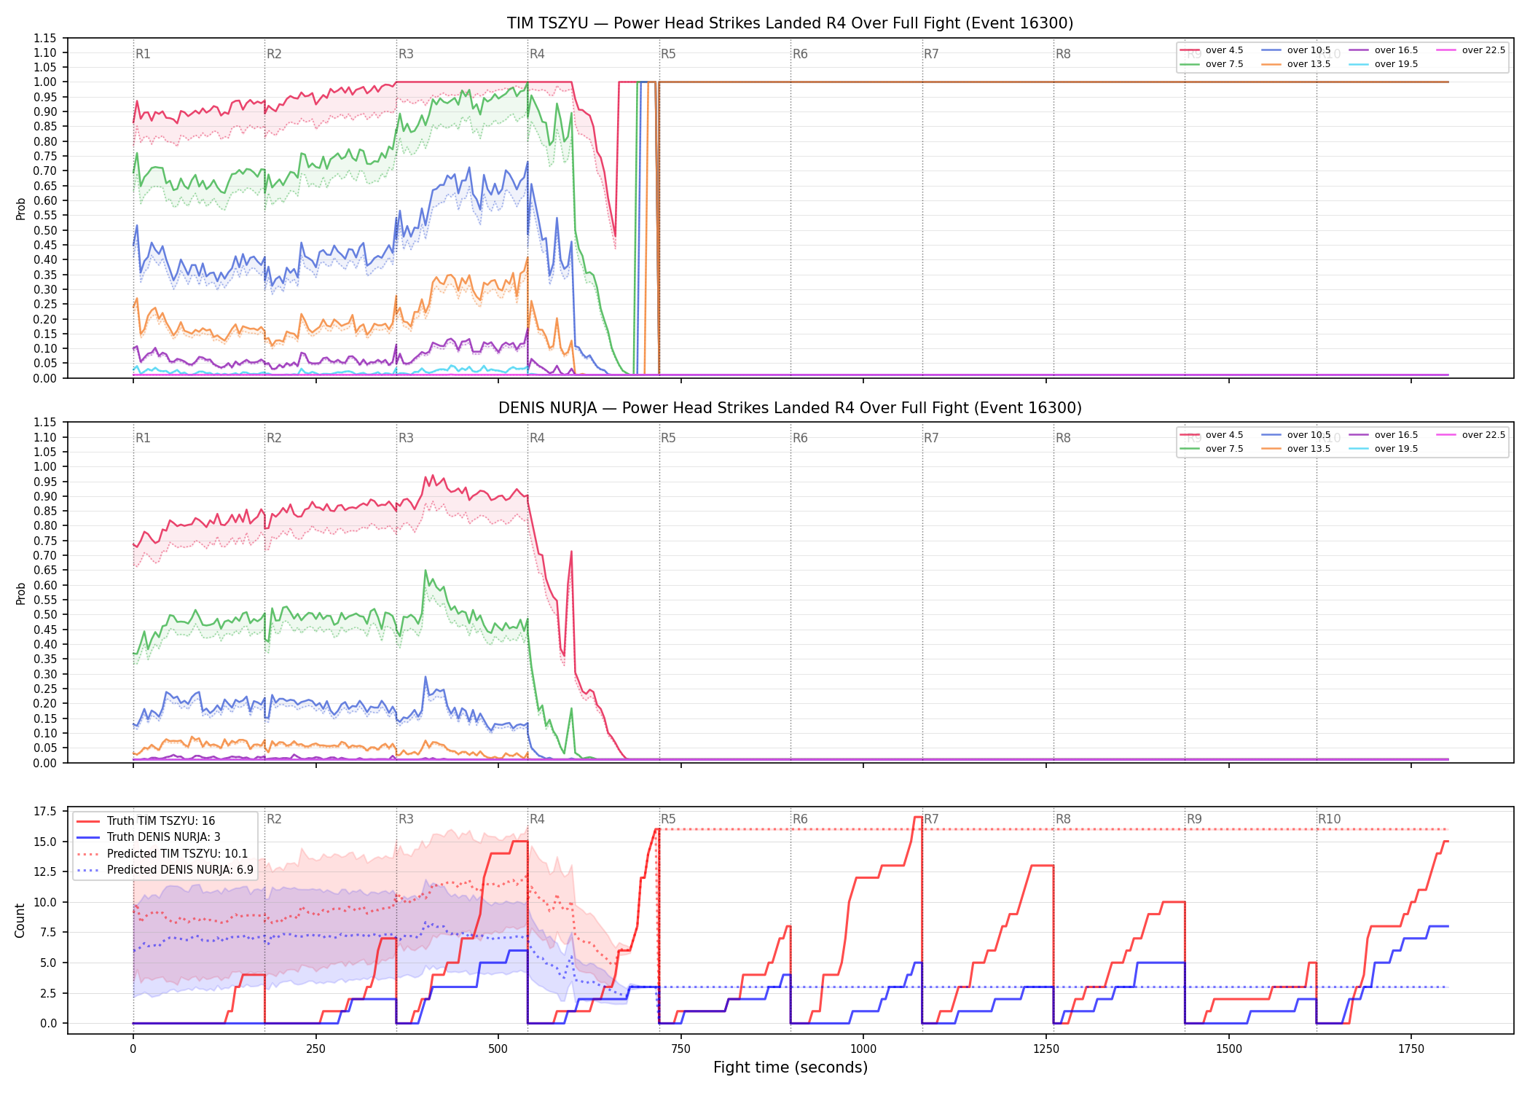Click the '750' tick label on the fight time axis

(680, 1049)
